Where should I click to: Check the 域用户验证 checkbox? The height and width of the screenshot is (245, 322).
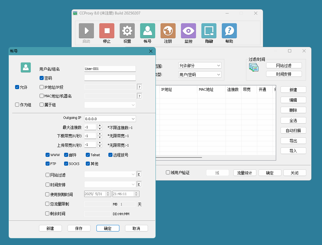pos(168,173)
